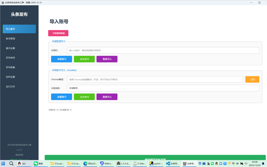Click the volume speaker tray icon
Screen dimensions: 267x167
237,164
